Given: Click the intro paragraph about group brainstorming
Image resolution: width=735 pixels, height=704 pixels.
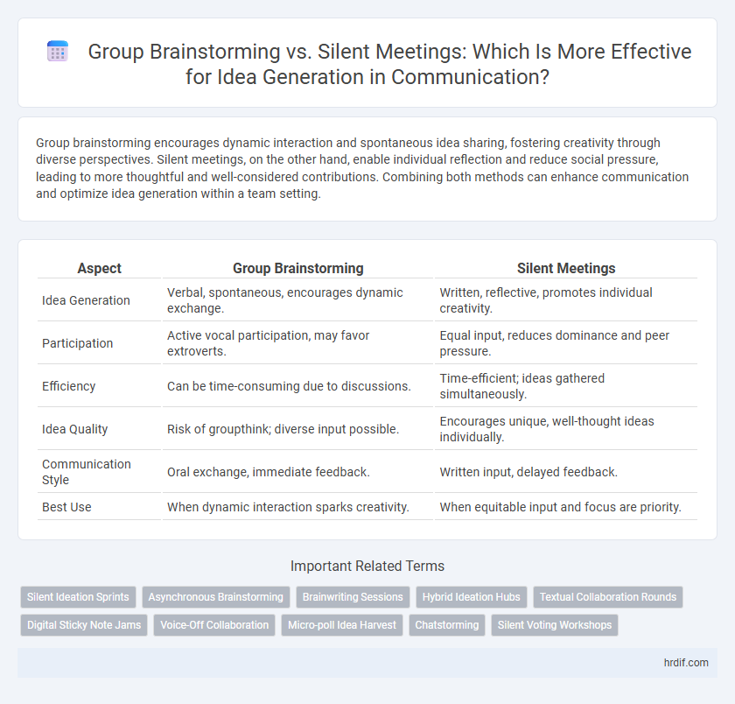Looking at the screenshot, I should coord(362,168).
